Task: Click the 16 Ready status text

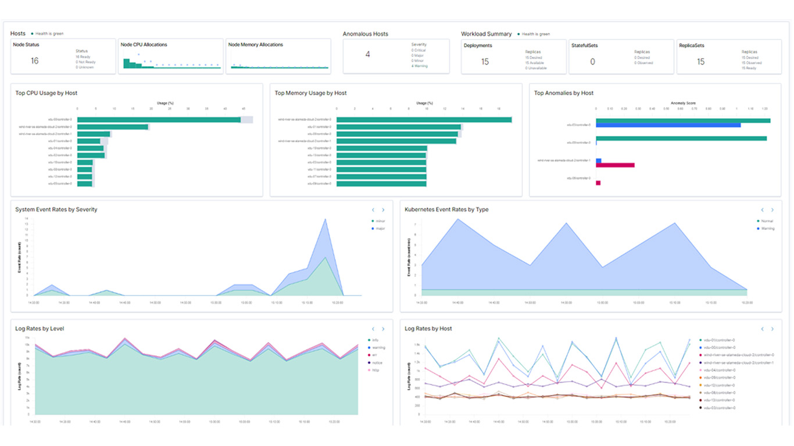Action: pyautogui.click(x=83, y=57)
